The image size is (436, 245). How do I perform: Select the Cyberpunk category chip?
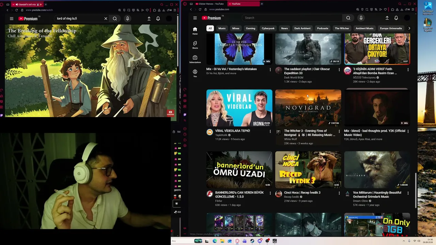pyautogui.click(x=268, y=28)
